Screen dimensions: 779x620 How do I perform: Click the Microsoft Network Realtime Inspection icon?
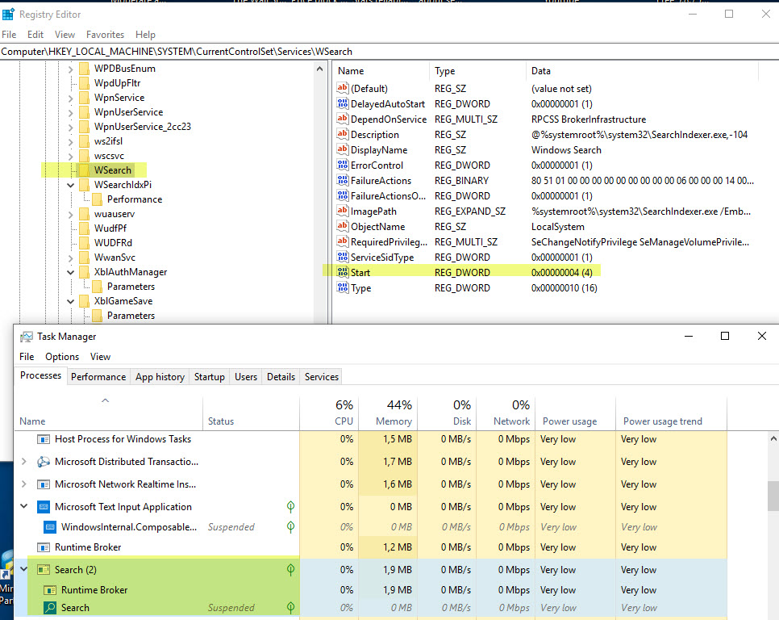[44, 484]
